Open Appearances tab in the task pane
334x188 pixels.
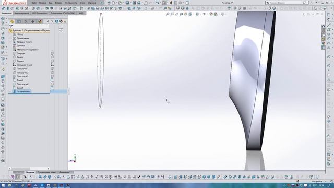tap(324, 43)
